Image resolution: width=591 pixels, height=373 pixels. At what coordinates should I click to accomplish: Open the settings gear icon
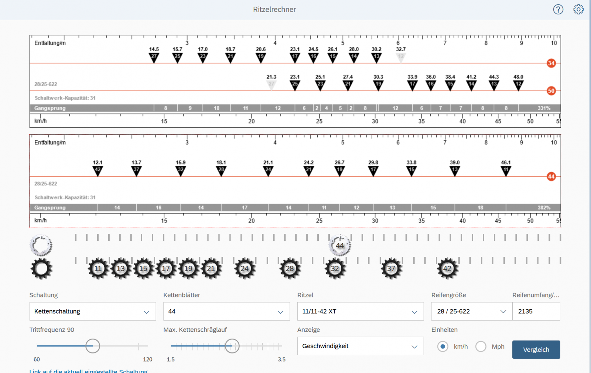pyautogui.click(x=578, y=9)
